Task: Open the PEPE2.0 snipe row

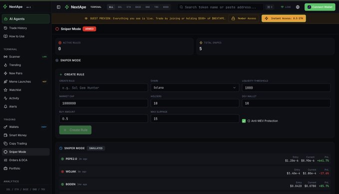Action: 195,159
